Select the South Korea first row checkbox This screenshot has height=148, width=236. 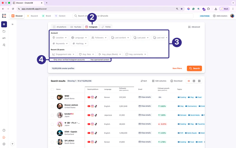tap(52, 97)
